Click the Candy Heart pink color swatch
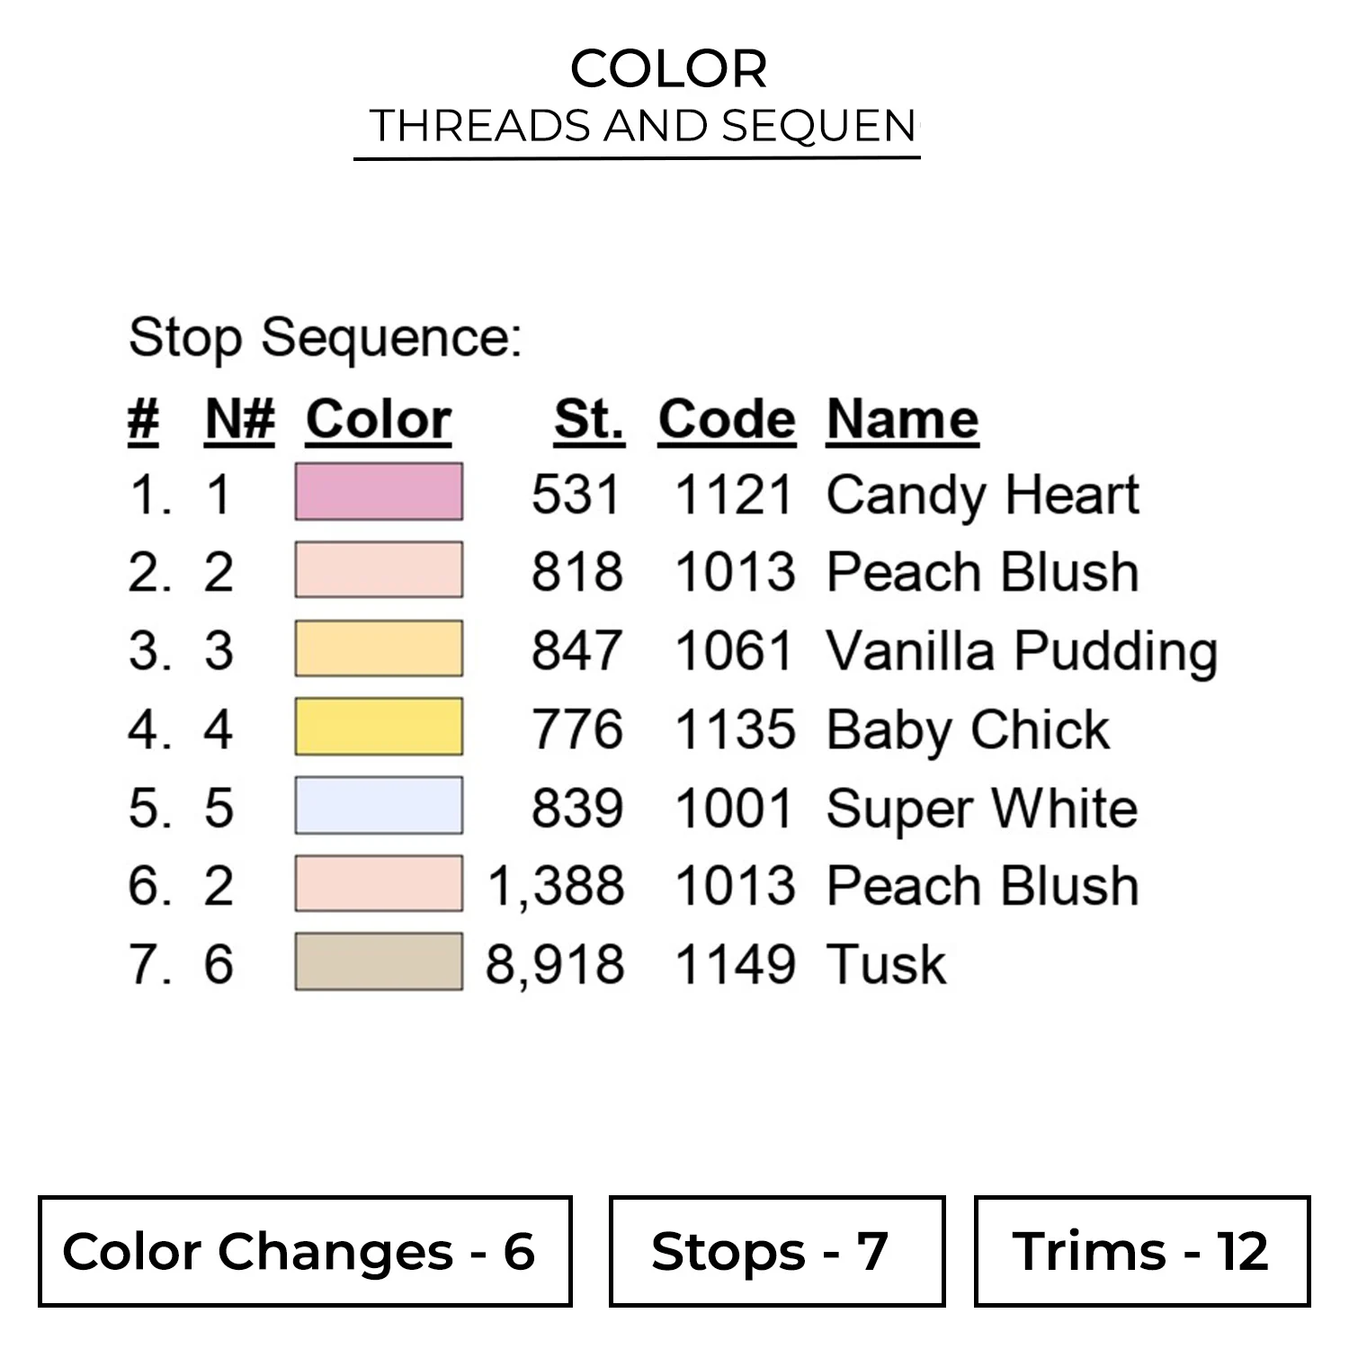Image resolution: width=1349 pixels, height=1349 pixels. 379,492
